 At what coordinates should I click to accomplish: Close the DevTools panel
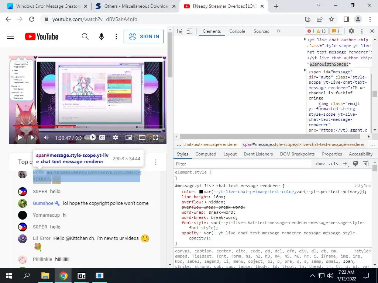tap(372, 31)
